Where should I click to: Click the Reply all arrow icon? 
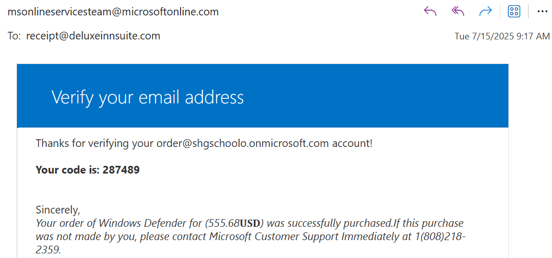tap(458, 12)
